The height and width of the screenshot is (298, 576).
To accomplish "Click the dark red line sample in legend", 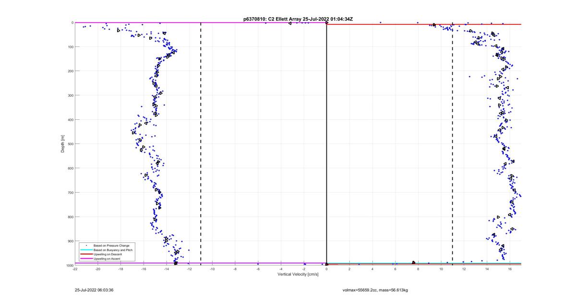I will (86, 254).
